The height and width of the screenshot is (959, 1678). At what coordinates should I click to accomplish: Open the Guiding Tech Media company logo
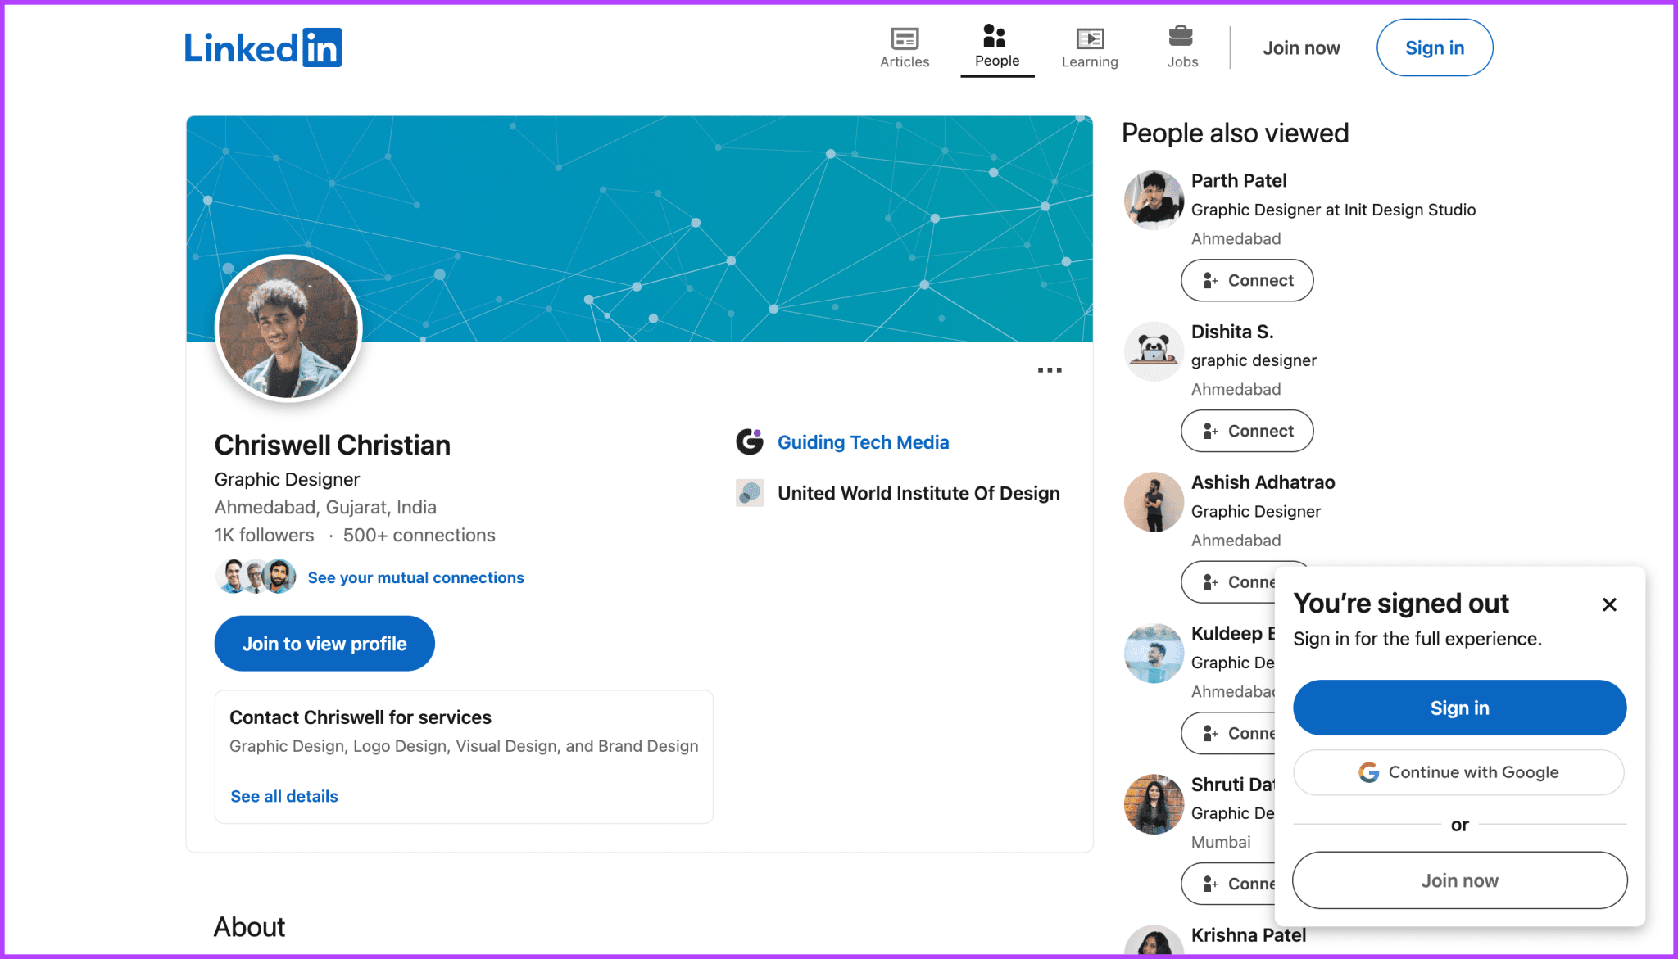point(749,441)
